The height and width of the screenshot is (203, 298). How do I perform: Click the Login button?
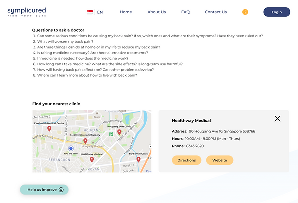[x=277, y=12]
